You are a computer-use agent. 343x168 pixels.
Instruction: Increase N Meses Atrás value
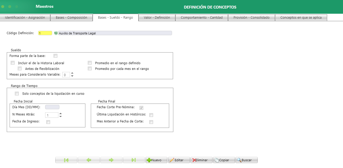click(x=60, y=114)
